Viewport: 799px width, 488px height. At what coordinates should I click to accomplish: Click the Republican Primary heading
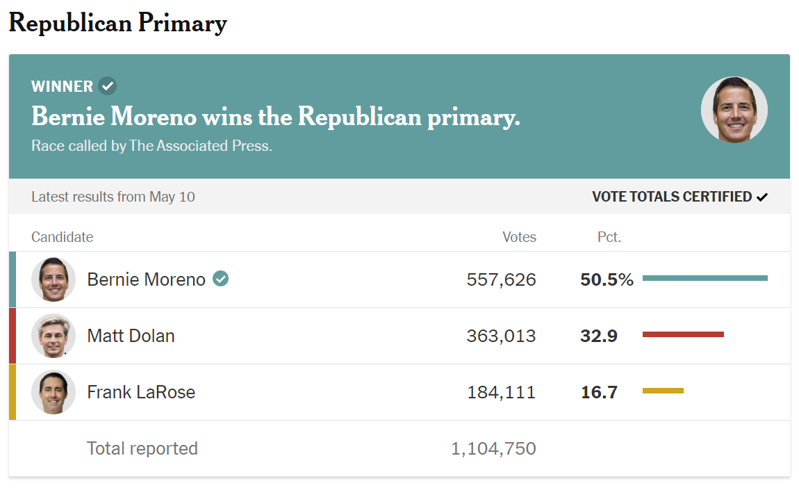(117, 23)
